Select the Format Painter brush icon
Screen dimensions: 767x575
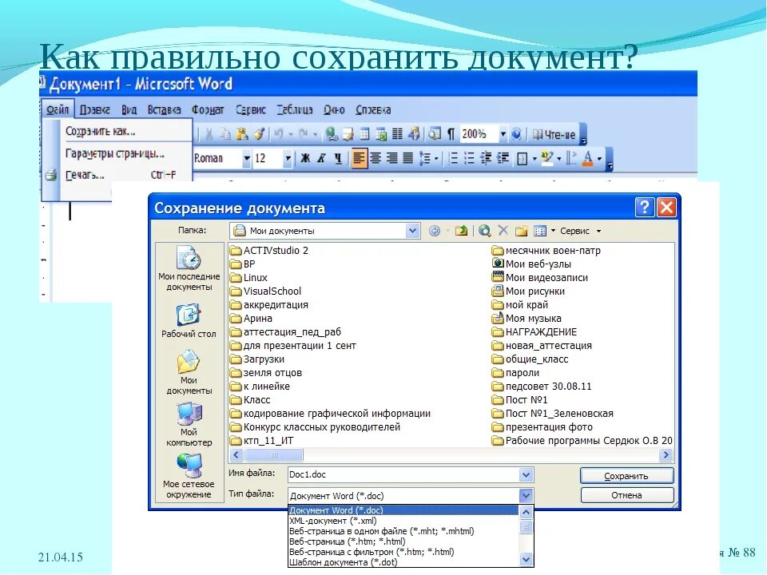(x=259, y=134)
